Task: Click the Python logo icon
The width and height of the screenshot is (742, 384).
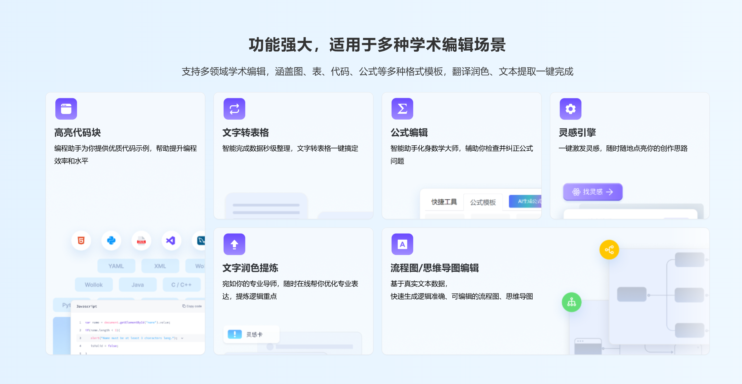Action: click(x=111, y=240)
